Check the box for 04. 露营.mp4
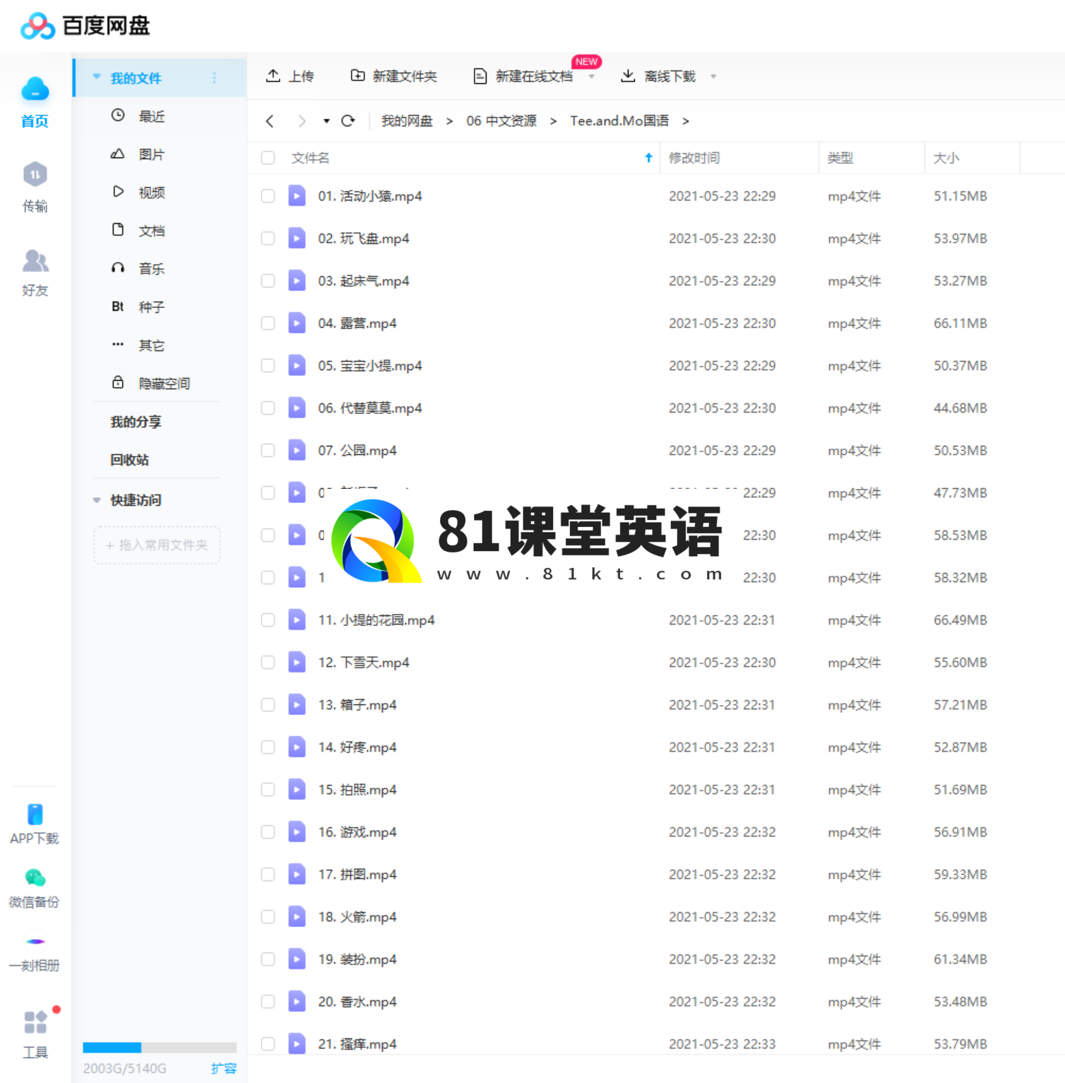 pos(268,323)
